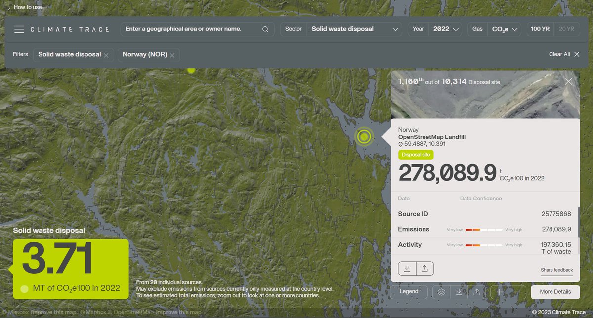This screenshot has height=318, width=593.
Task: Switch to the Data tab
Action: click(x=404, y=199)
